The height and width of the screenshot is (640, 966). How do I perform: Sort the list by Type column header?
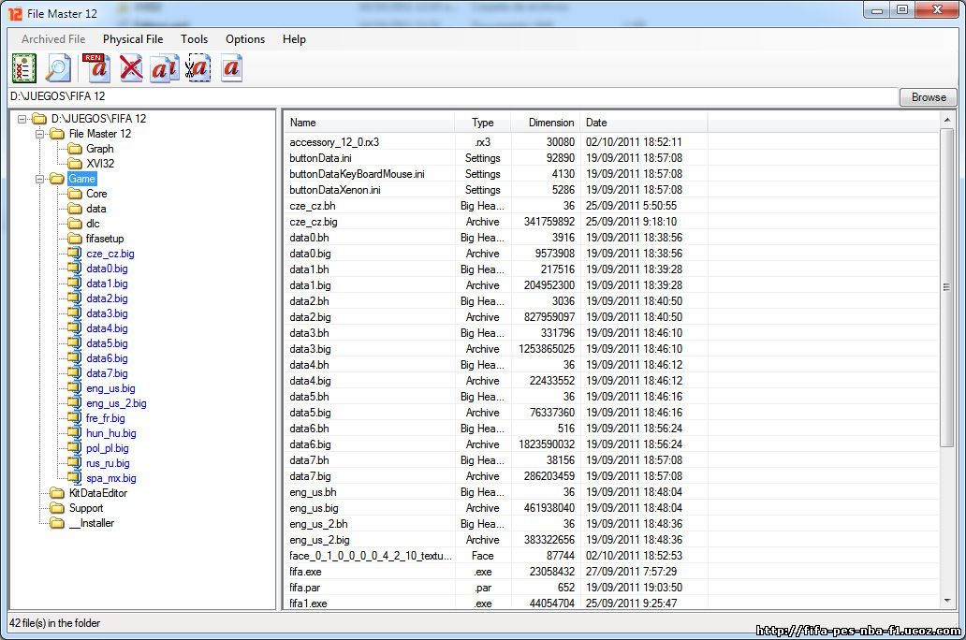point(482,123)
